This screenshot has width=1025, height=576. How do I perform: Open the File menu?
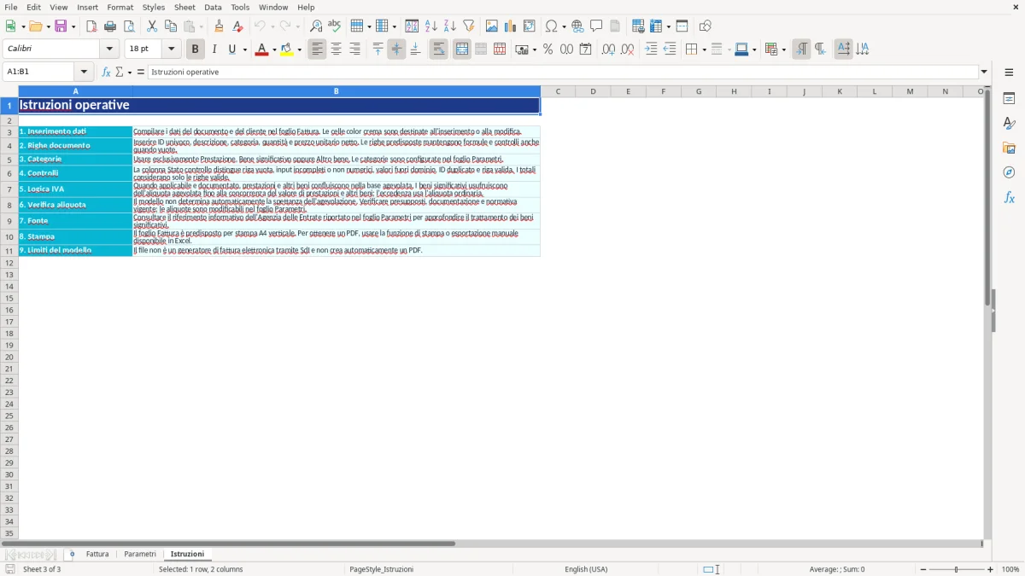11,7
